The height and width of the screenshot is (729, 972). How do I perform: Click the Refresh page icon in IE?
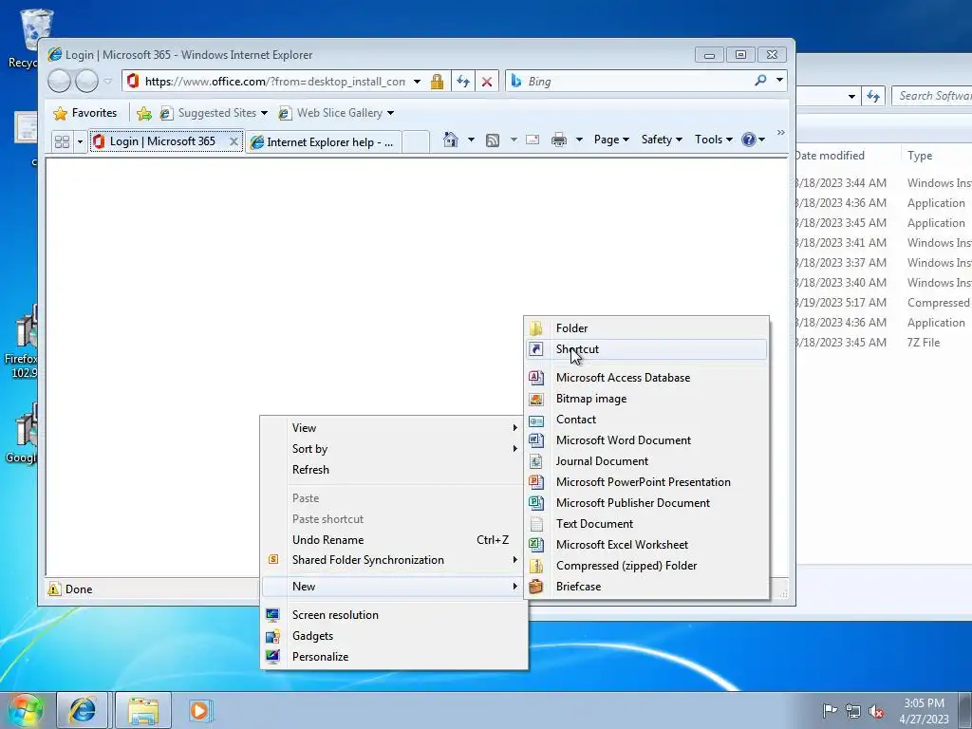[x=463, y=82]
